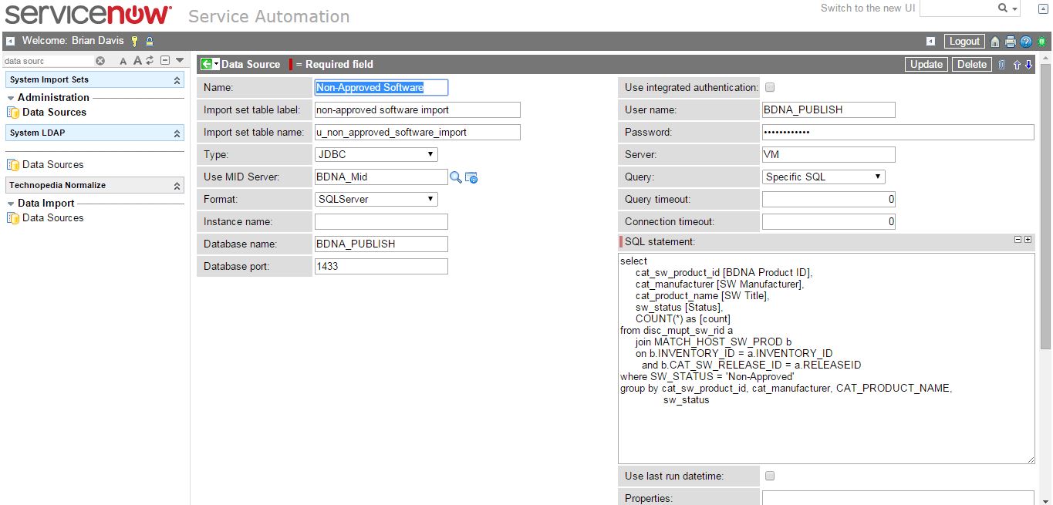The image size is (1053, 505).
Task: Enable Use integrated authentication checkbox
Action: click(769, 88)
